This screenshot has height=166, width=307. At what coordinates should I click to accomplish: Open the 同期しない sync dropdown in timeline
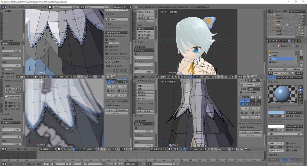[132, 164]
